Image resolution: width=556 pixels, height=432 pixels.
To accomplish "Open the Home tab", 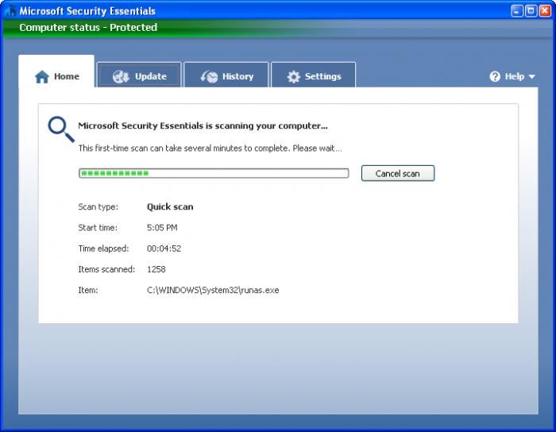I will [x=56, y=71].
